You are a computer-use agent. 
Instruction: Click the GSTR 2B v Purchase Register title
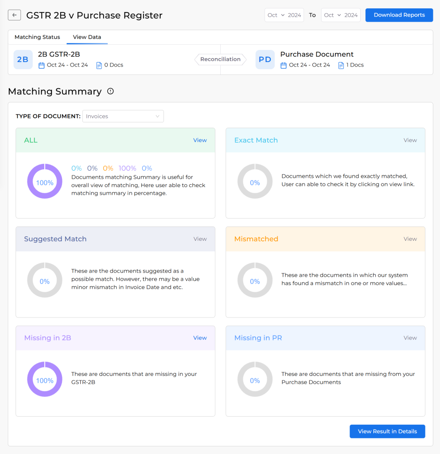click(94, 16)
